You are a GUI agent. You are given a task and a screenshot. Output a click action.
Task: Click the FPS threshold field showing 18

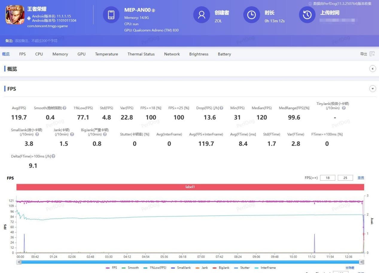328,178
